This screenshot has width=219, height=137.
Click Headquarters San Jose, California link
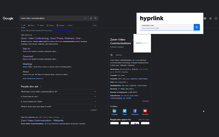point(134,86)
